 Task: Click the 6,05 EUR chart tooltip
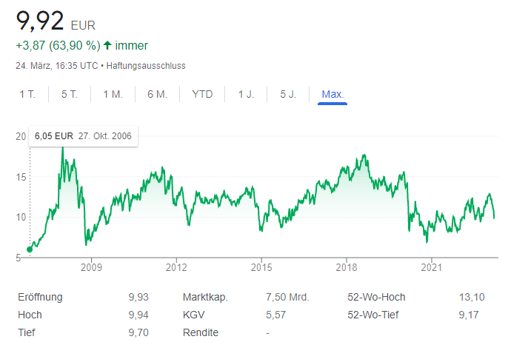click(x=83, y=136)
